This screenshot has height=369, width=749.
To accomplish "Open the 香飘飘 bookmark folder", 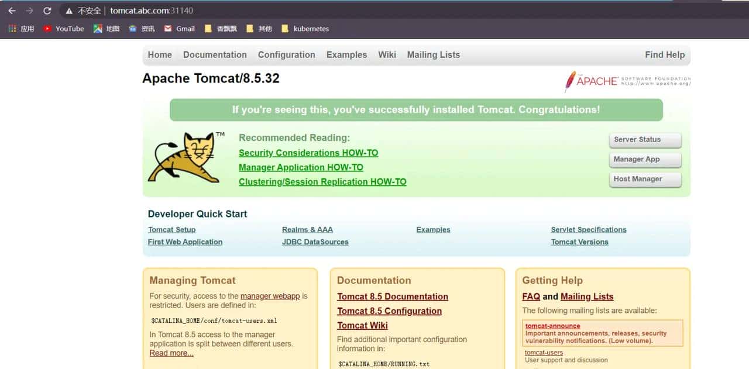I will (x=221, y=28).
